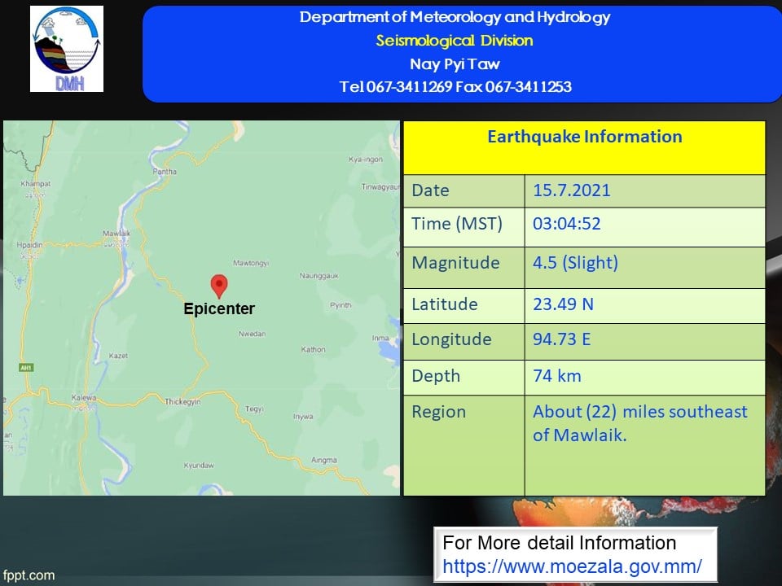Select the time value 03:04:52
The image size is (782, 586).
coord(567,224)
